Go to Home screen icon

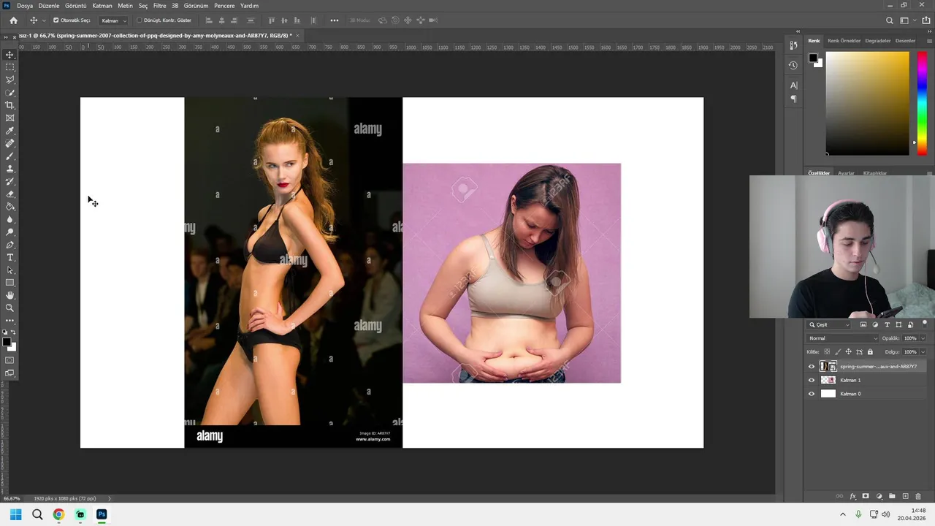13,20
